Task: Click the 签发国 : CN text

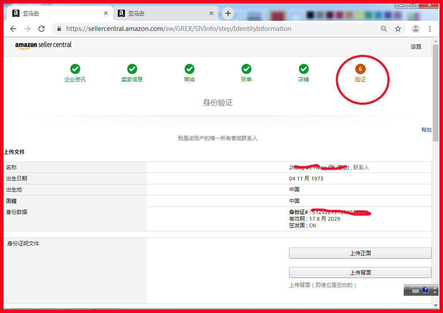Action: click(302, 225)
